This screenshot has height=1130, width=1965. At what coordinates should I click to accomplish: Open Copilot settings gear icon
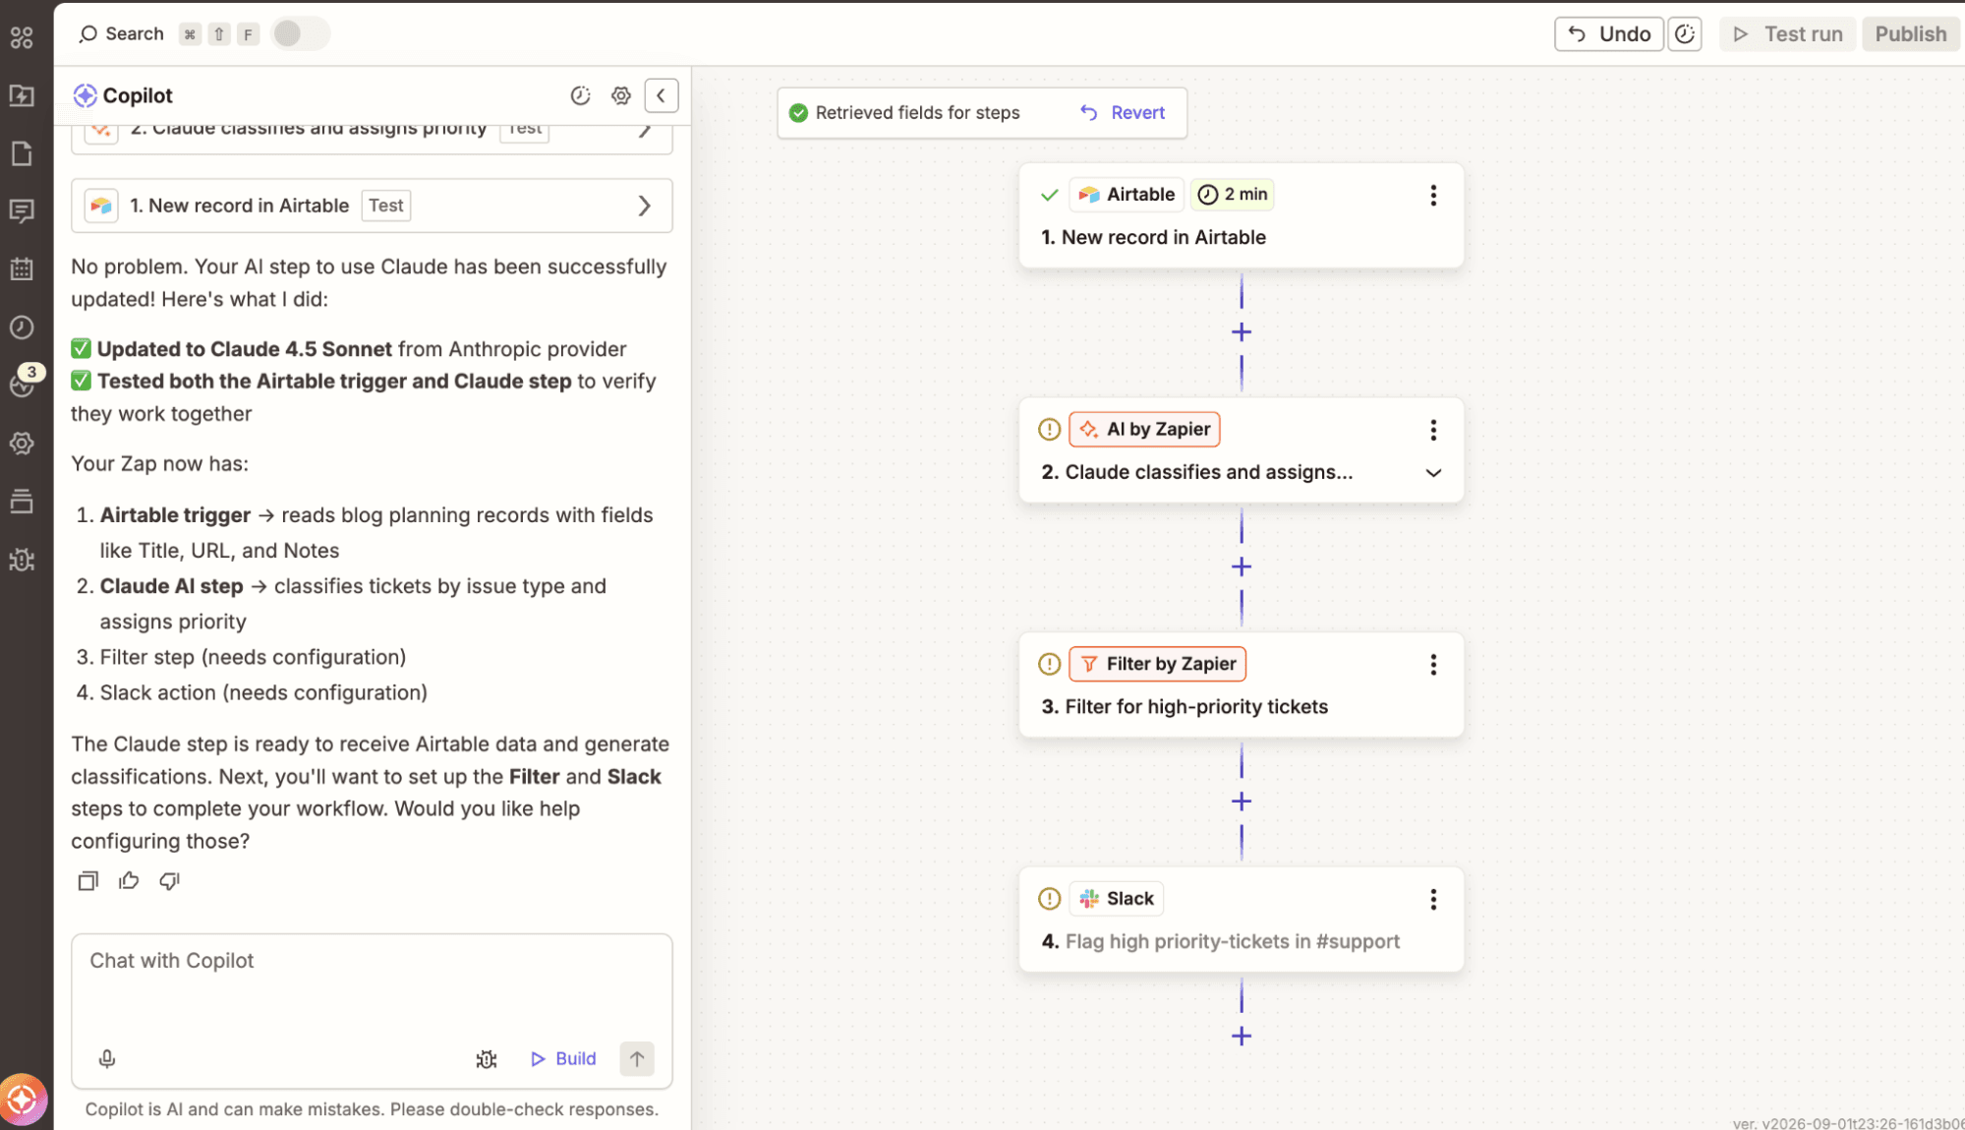621,95
